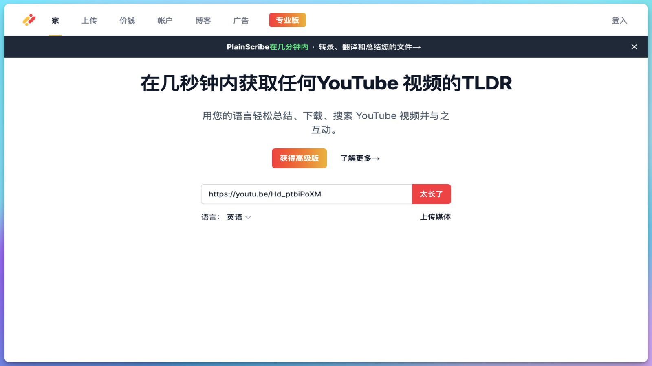This screenshot has width=652, height=366.
Task: Click the PlainScribe logo icon
Action: click(29, 20)
